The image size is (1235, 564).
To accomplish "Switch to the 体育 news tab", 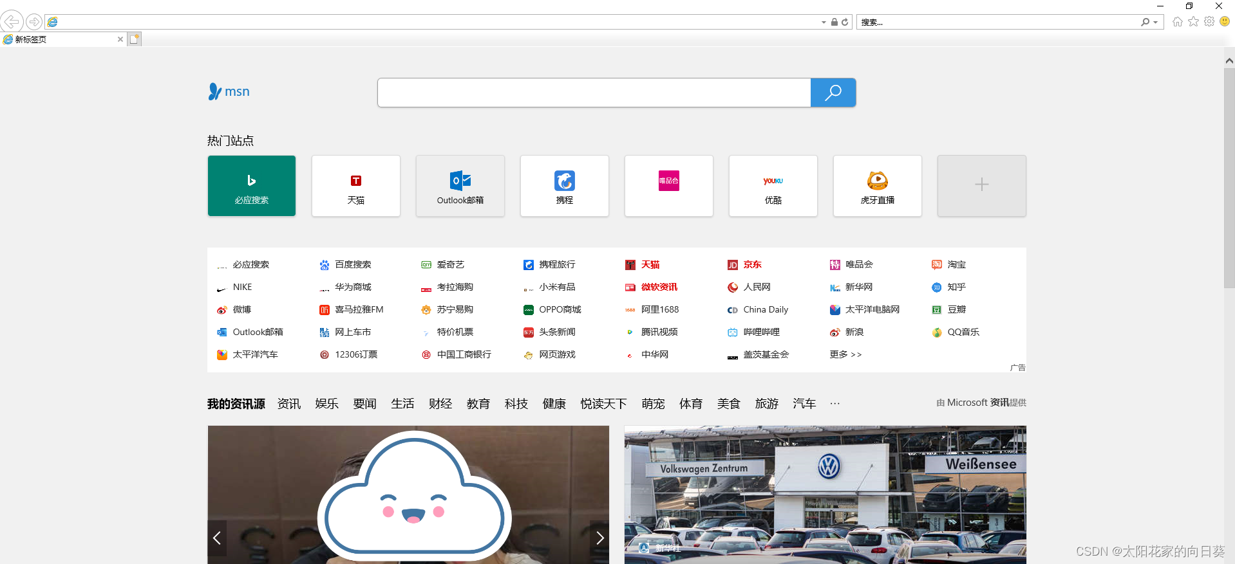I will point(691,404).
